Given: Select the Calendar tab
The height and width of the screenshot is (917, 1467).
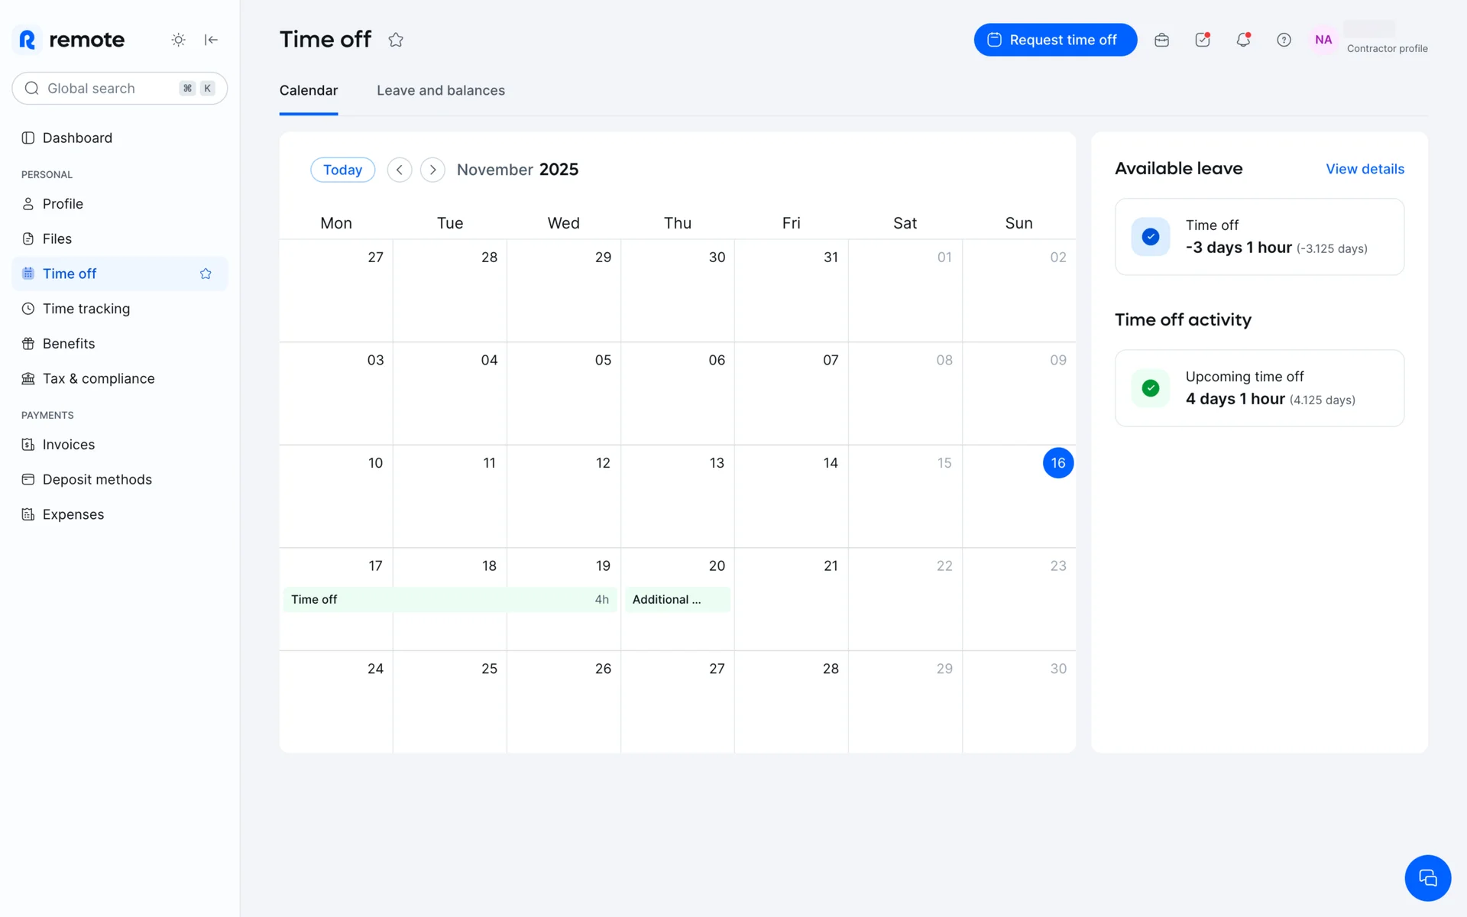Looking at the screenshot, I should click(308, 90).
